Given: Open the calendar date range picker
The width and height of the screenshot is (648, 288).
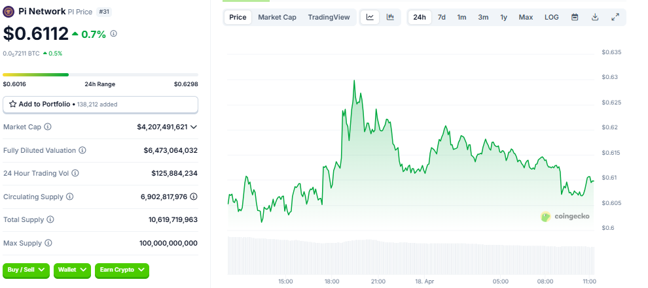Looking at the screenshot, I should 575,17.
